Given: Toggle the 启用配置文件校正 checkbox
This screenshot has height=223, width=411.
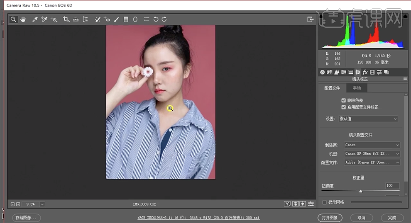Looking at the screenshot, I should pyautogui.click(x=343, y=107).
